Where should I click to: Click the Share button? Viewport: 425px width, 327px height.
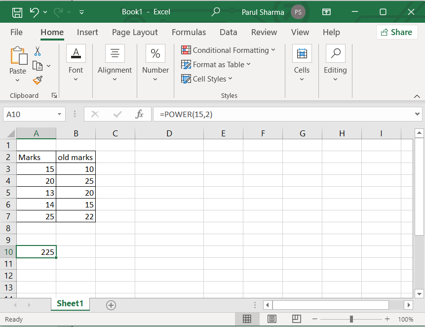tap(397, 32)
